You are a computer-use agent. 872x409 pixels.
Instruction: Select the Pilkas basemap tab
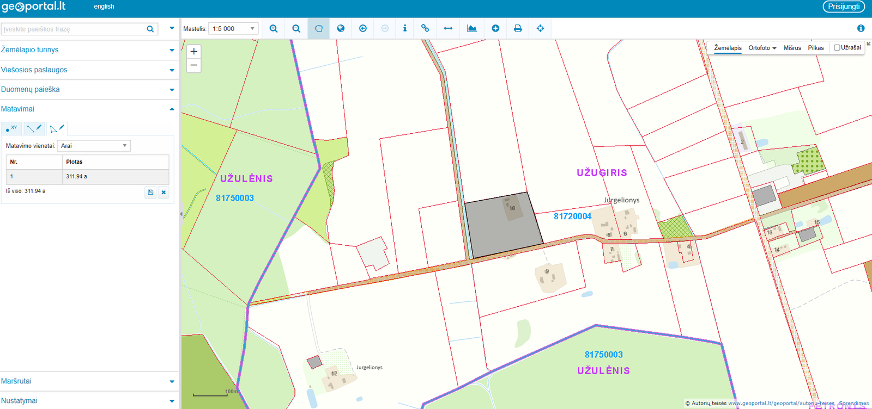tap(815, 48)
